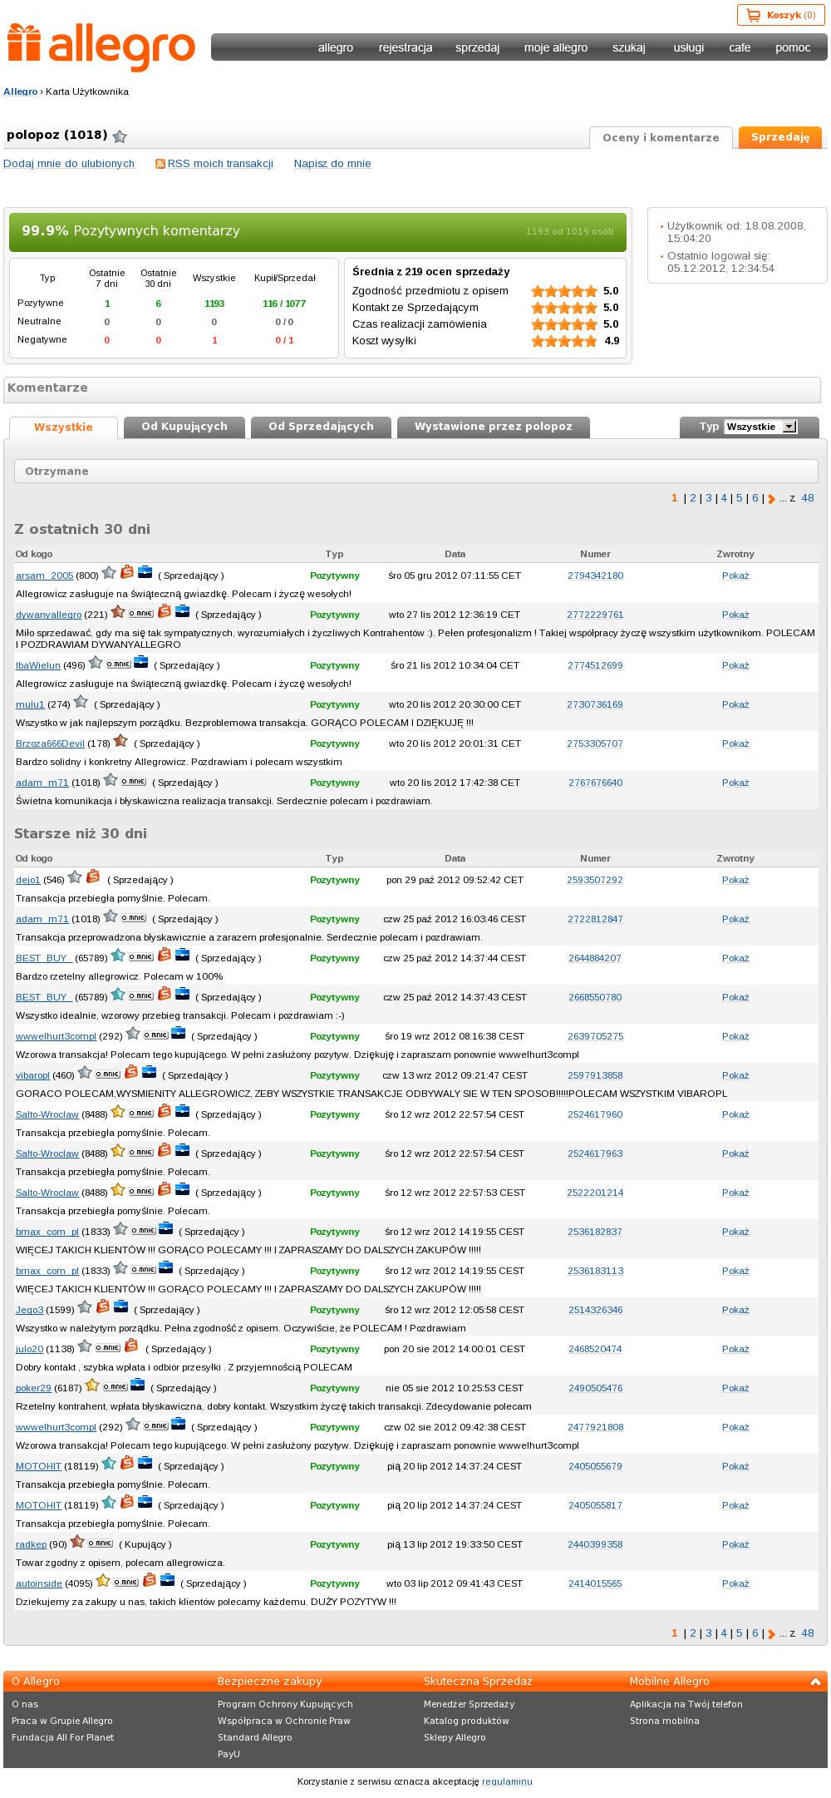Click the star icon next to lbaWielun
Screen dimensions: 831x1798
coord(96,663)
